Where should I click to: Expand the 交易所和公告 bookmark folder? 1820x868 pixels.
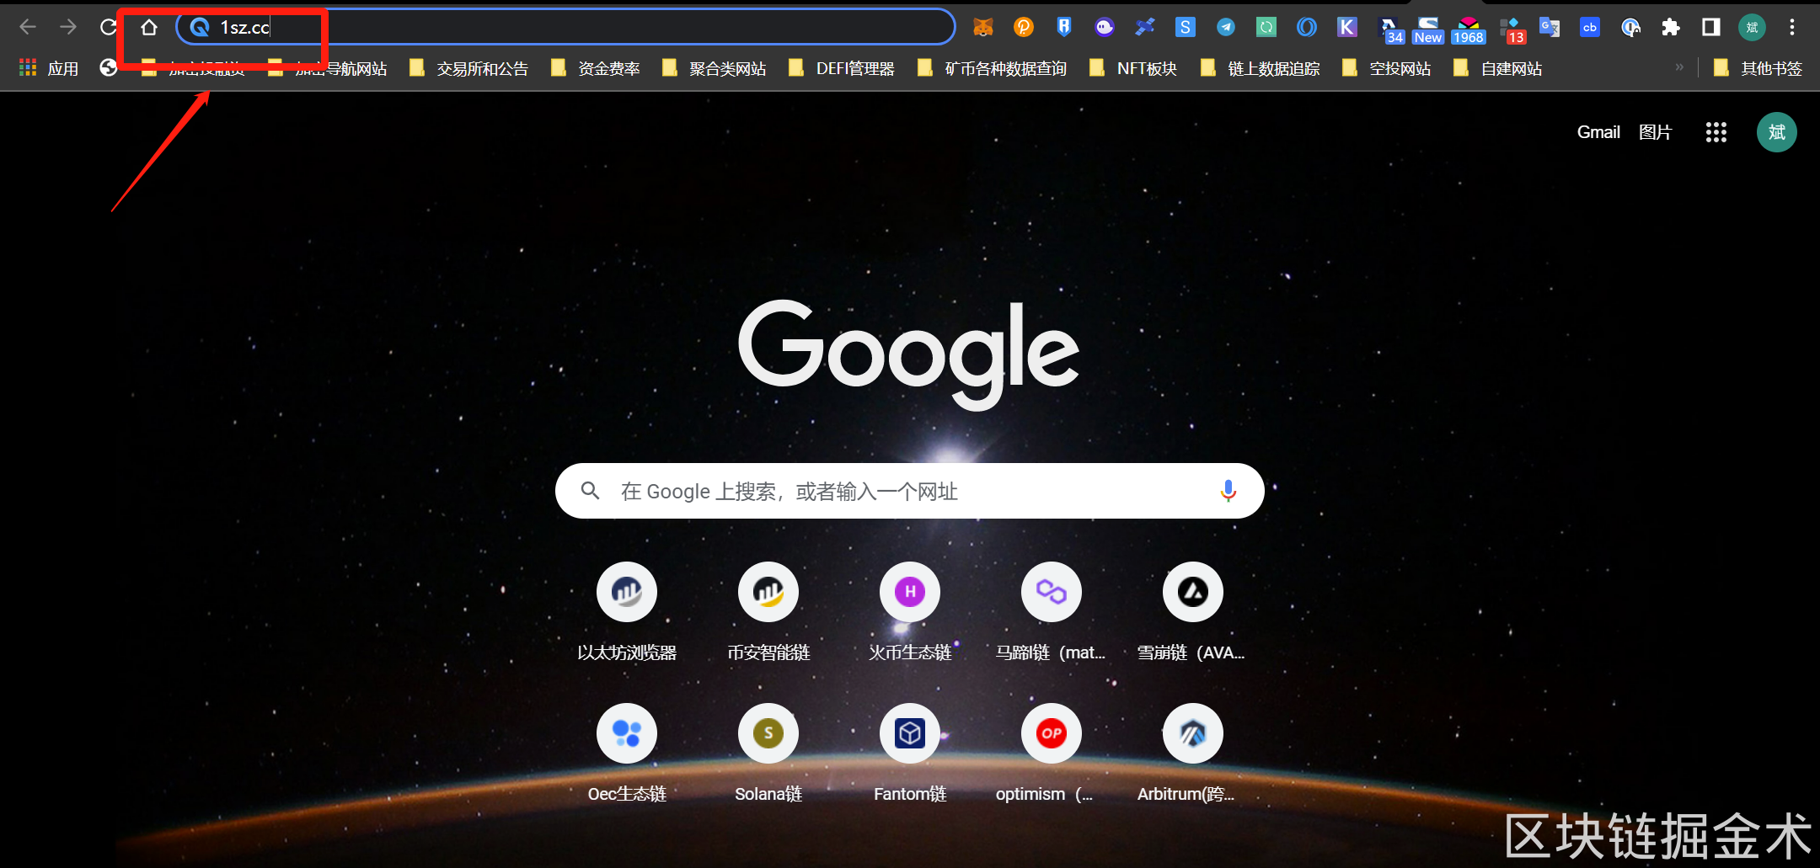pos(468,68)
